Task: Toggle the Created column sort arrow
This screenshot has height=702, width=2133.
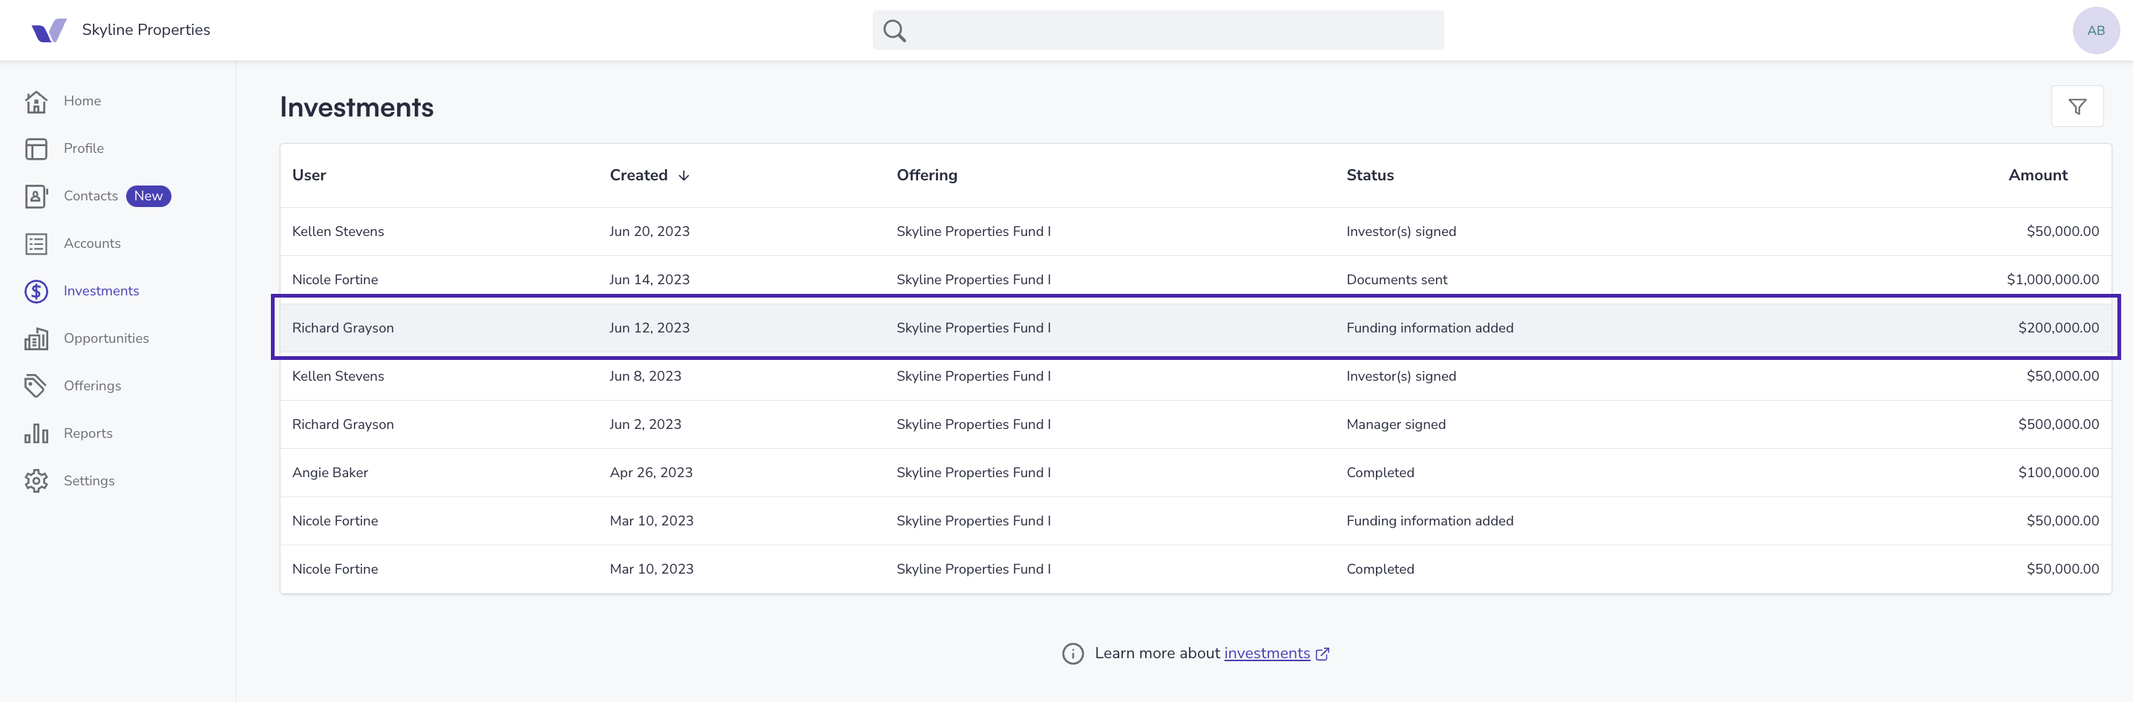Action: coord(684,175)
